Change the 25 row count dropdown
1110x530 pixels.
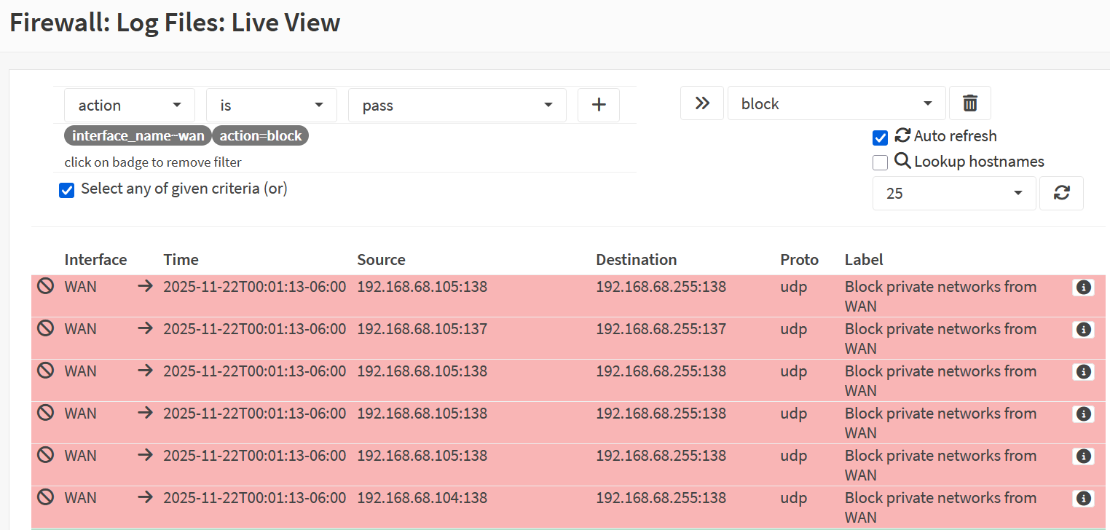(x=953, y=194)
